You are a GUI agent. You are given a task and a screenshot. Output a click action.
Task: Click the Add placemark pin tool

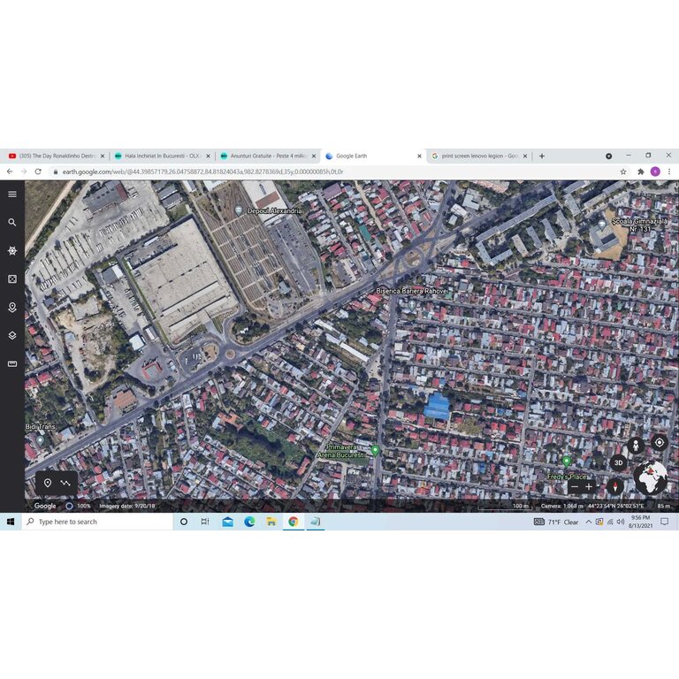(48, 484)
